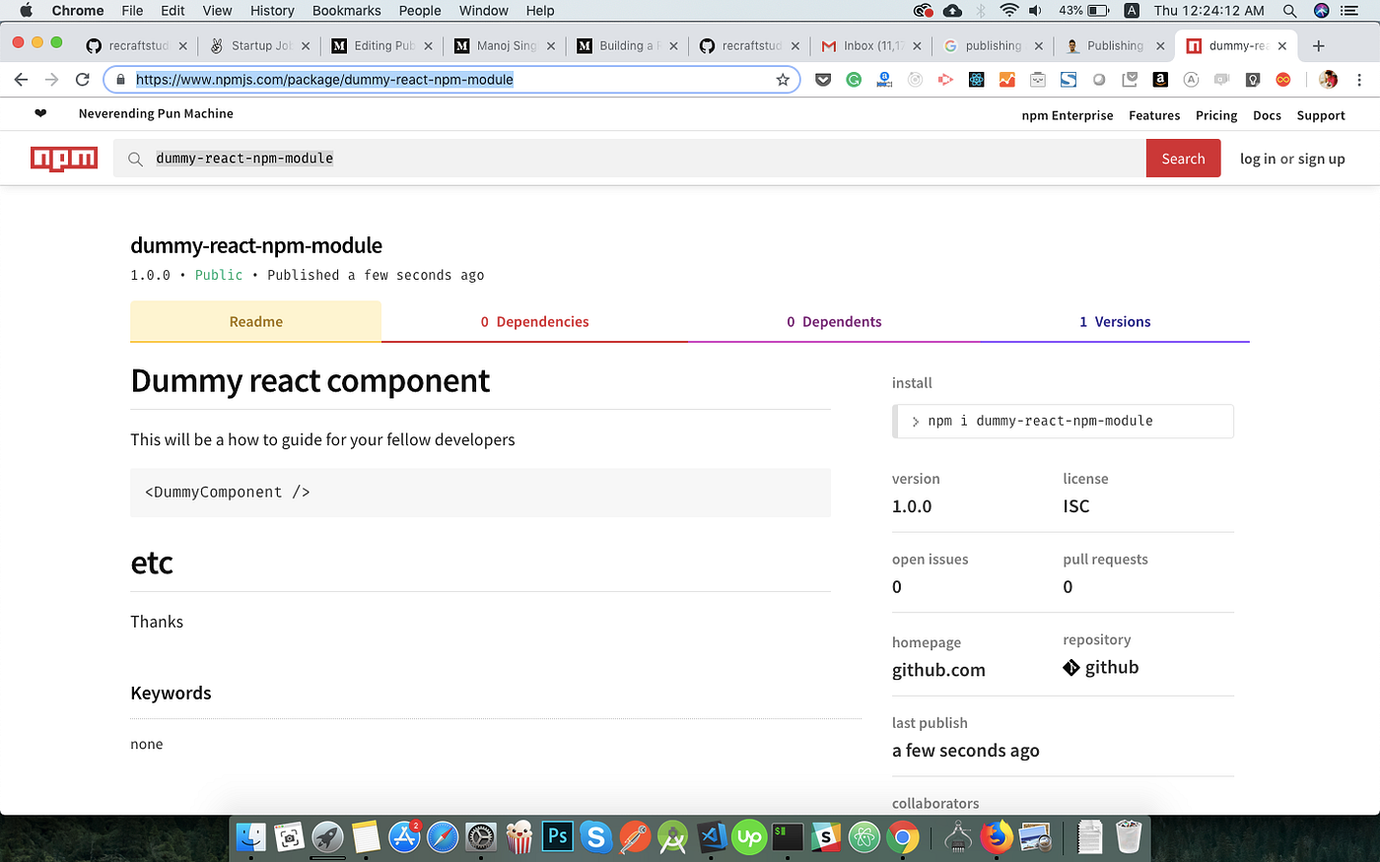
Task: Save the page to Pocket
Action: 823,80
